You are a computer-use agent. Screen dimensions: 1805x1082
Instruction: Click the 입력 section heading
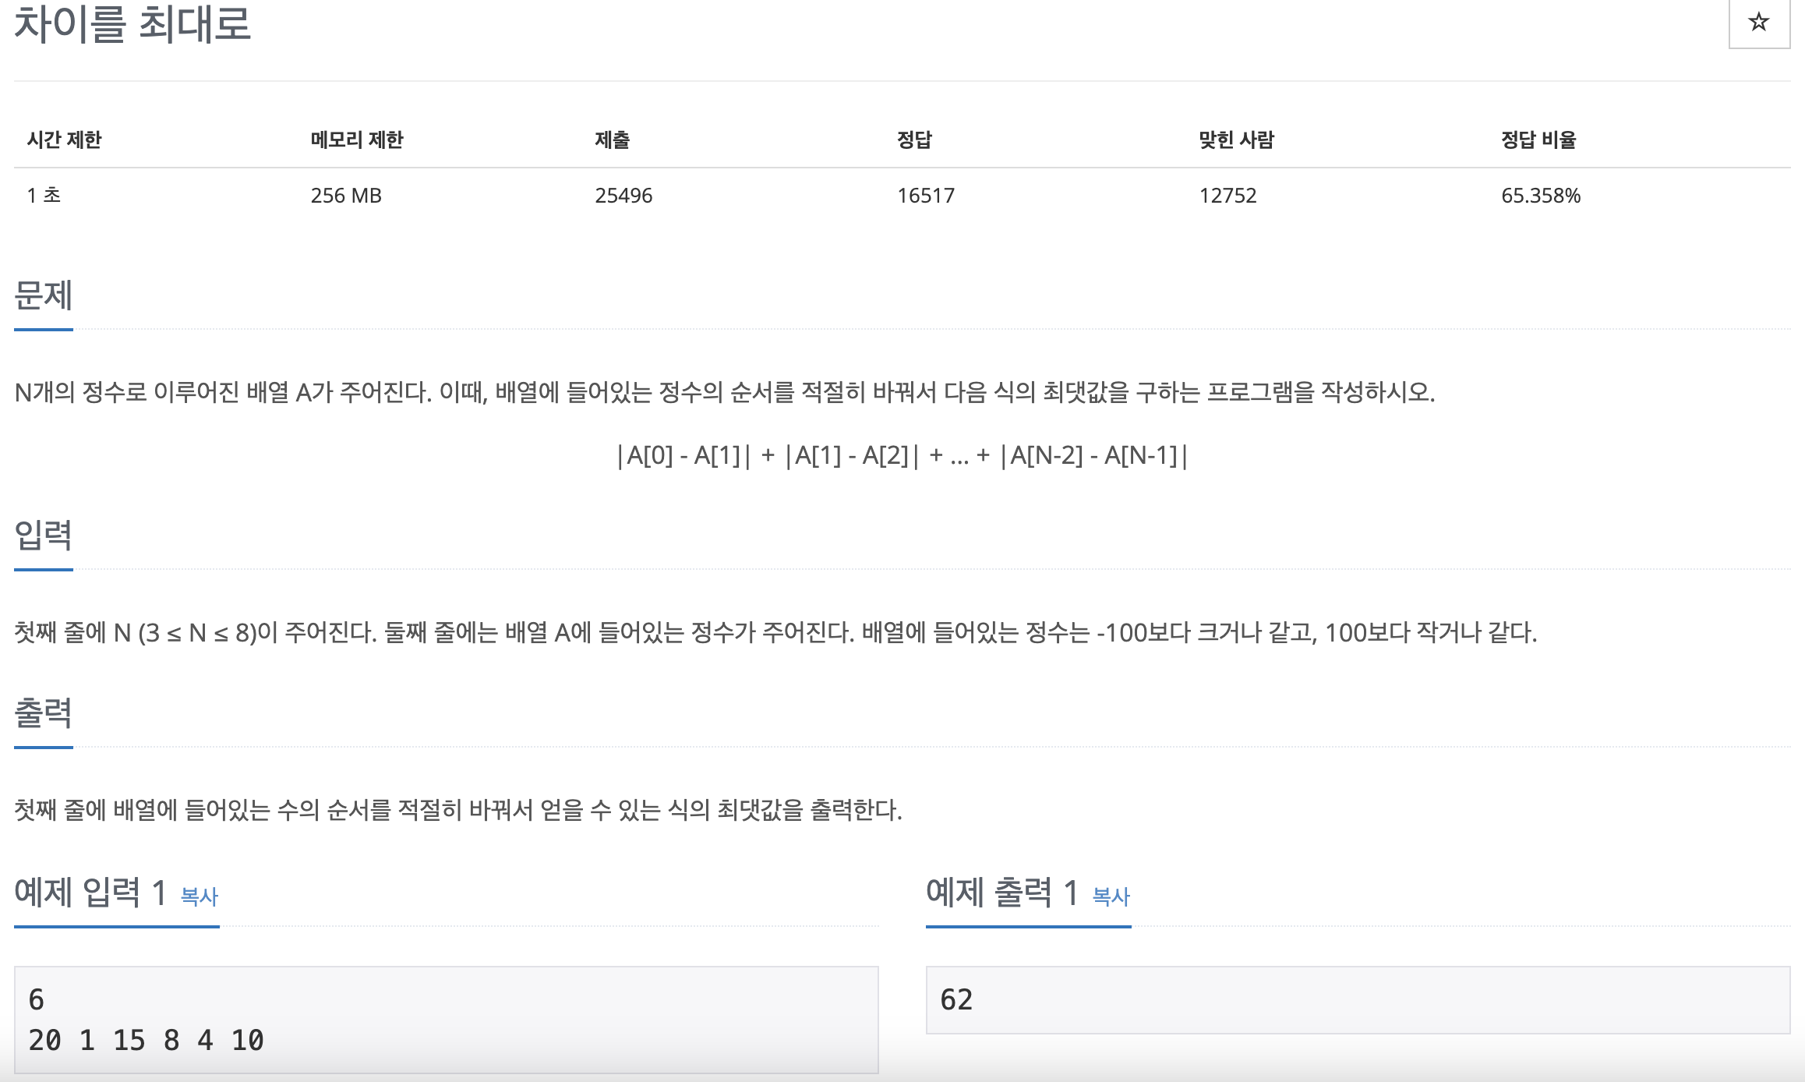tap(44, 536)
